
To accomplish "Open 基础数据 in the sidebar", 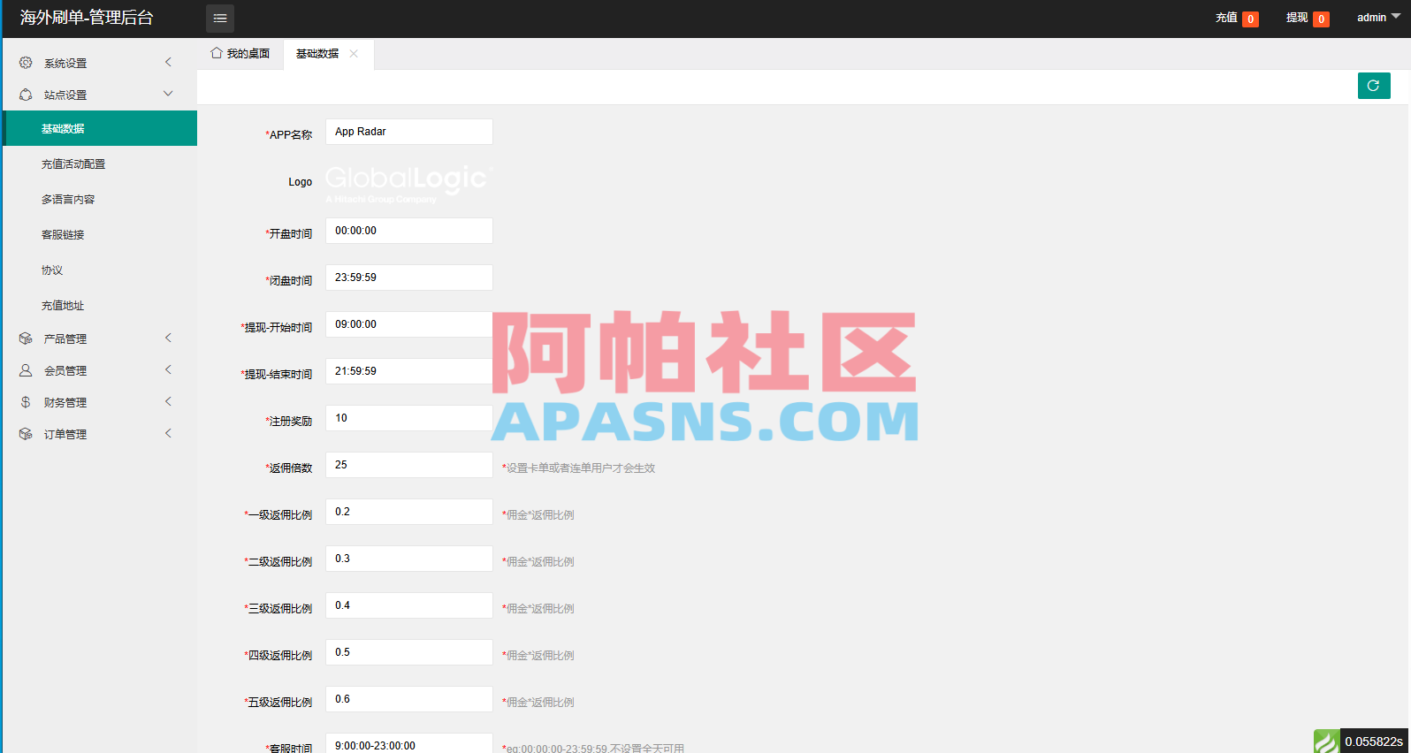I will pyautogui.click(x=100, y=128).
